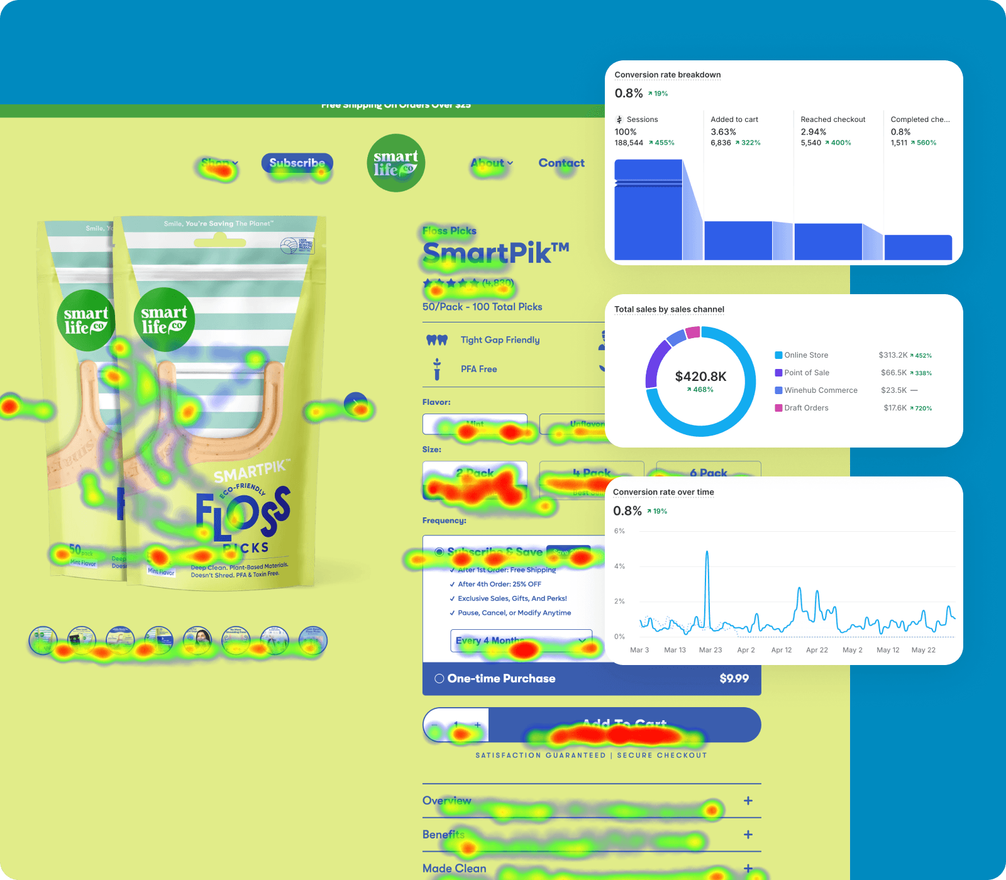Click the 'Completed che...' funnel label
Image resolution: width=1006 pixels, height=880 pixels.
click(x=920, y=119)
